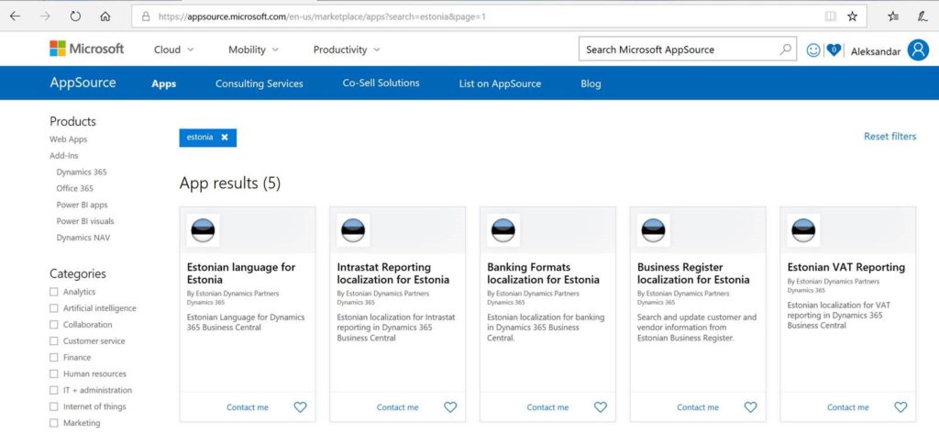Expand the Productivity dropdown
The height and width of the screenshot is (434, 939).
click(x=347, y=50)
